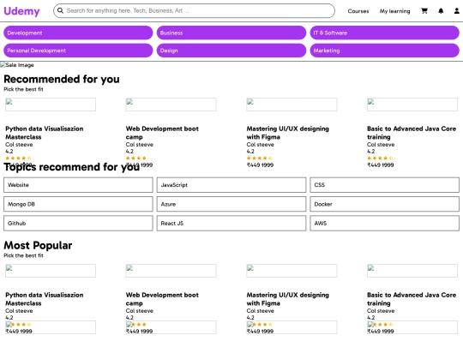Click the search magnifier icon
Image resolution: width=463 pixels, height=347 pixels.
pos(60,10)
